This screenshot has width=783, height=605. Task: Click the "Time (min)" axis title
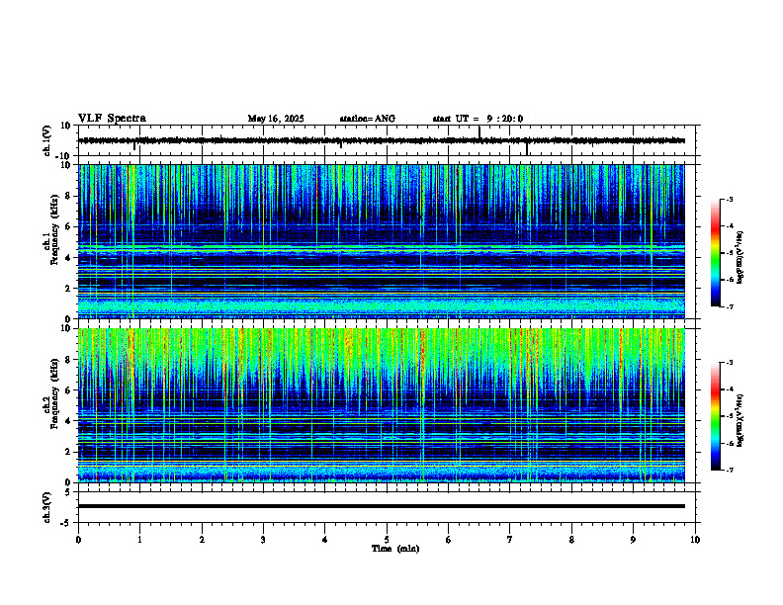click(x=395, y=549)
